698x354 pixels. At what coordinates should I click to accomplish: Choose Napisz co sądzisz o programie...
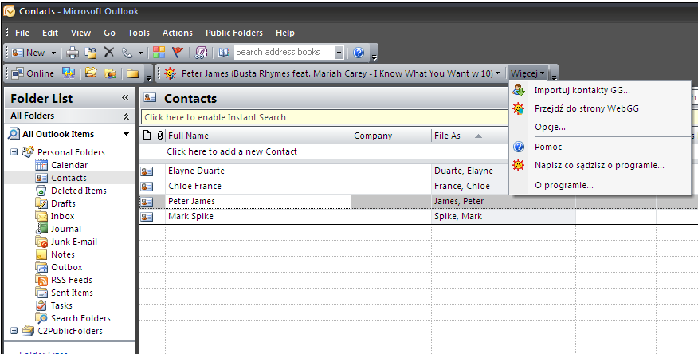(599, 165)
